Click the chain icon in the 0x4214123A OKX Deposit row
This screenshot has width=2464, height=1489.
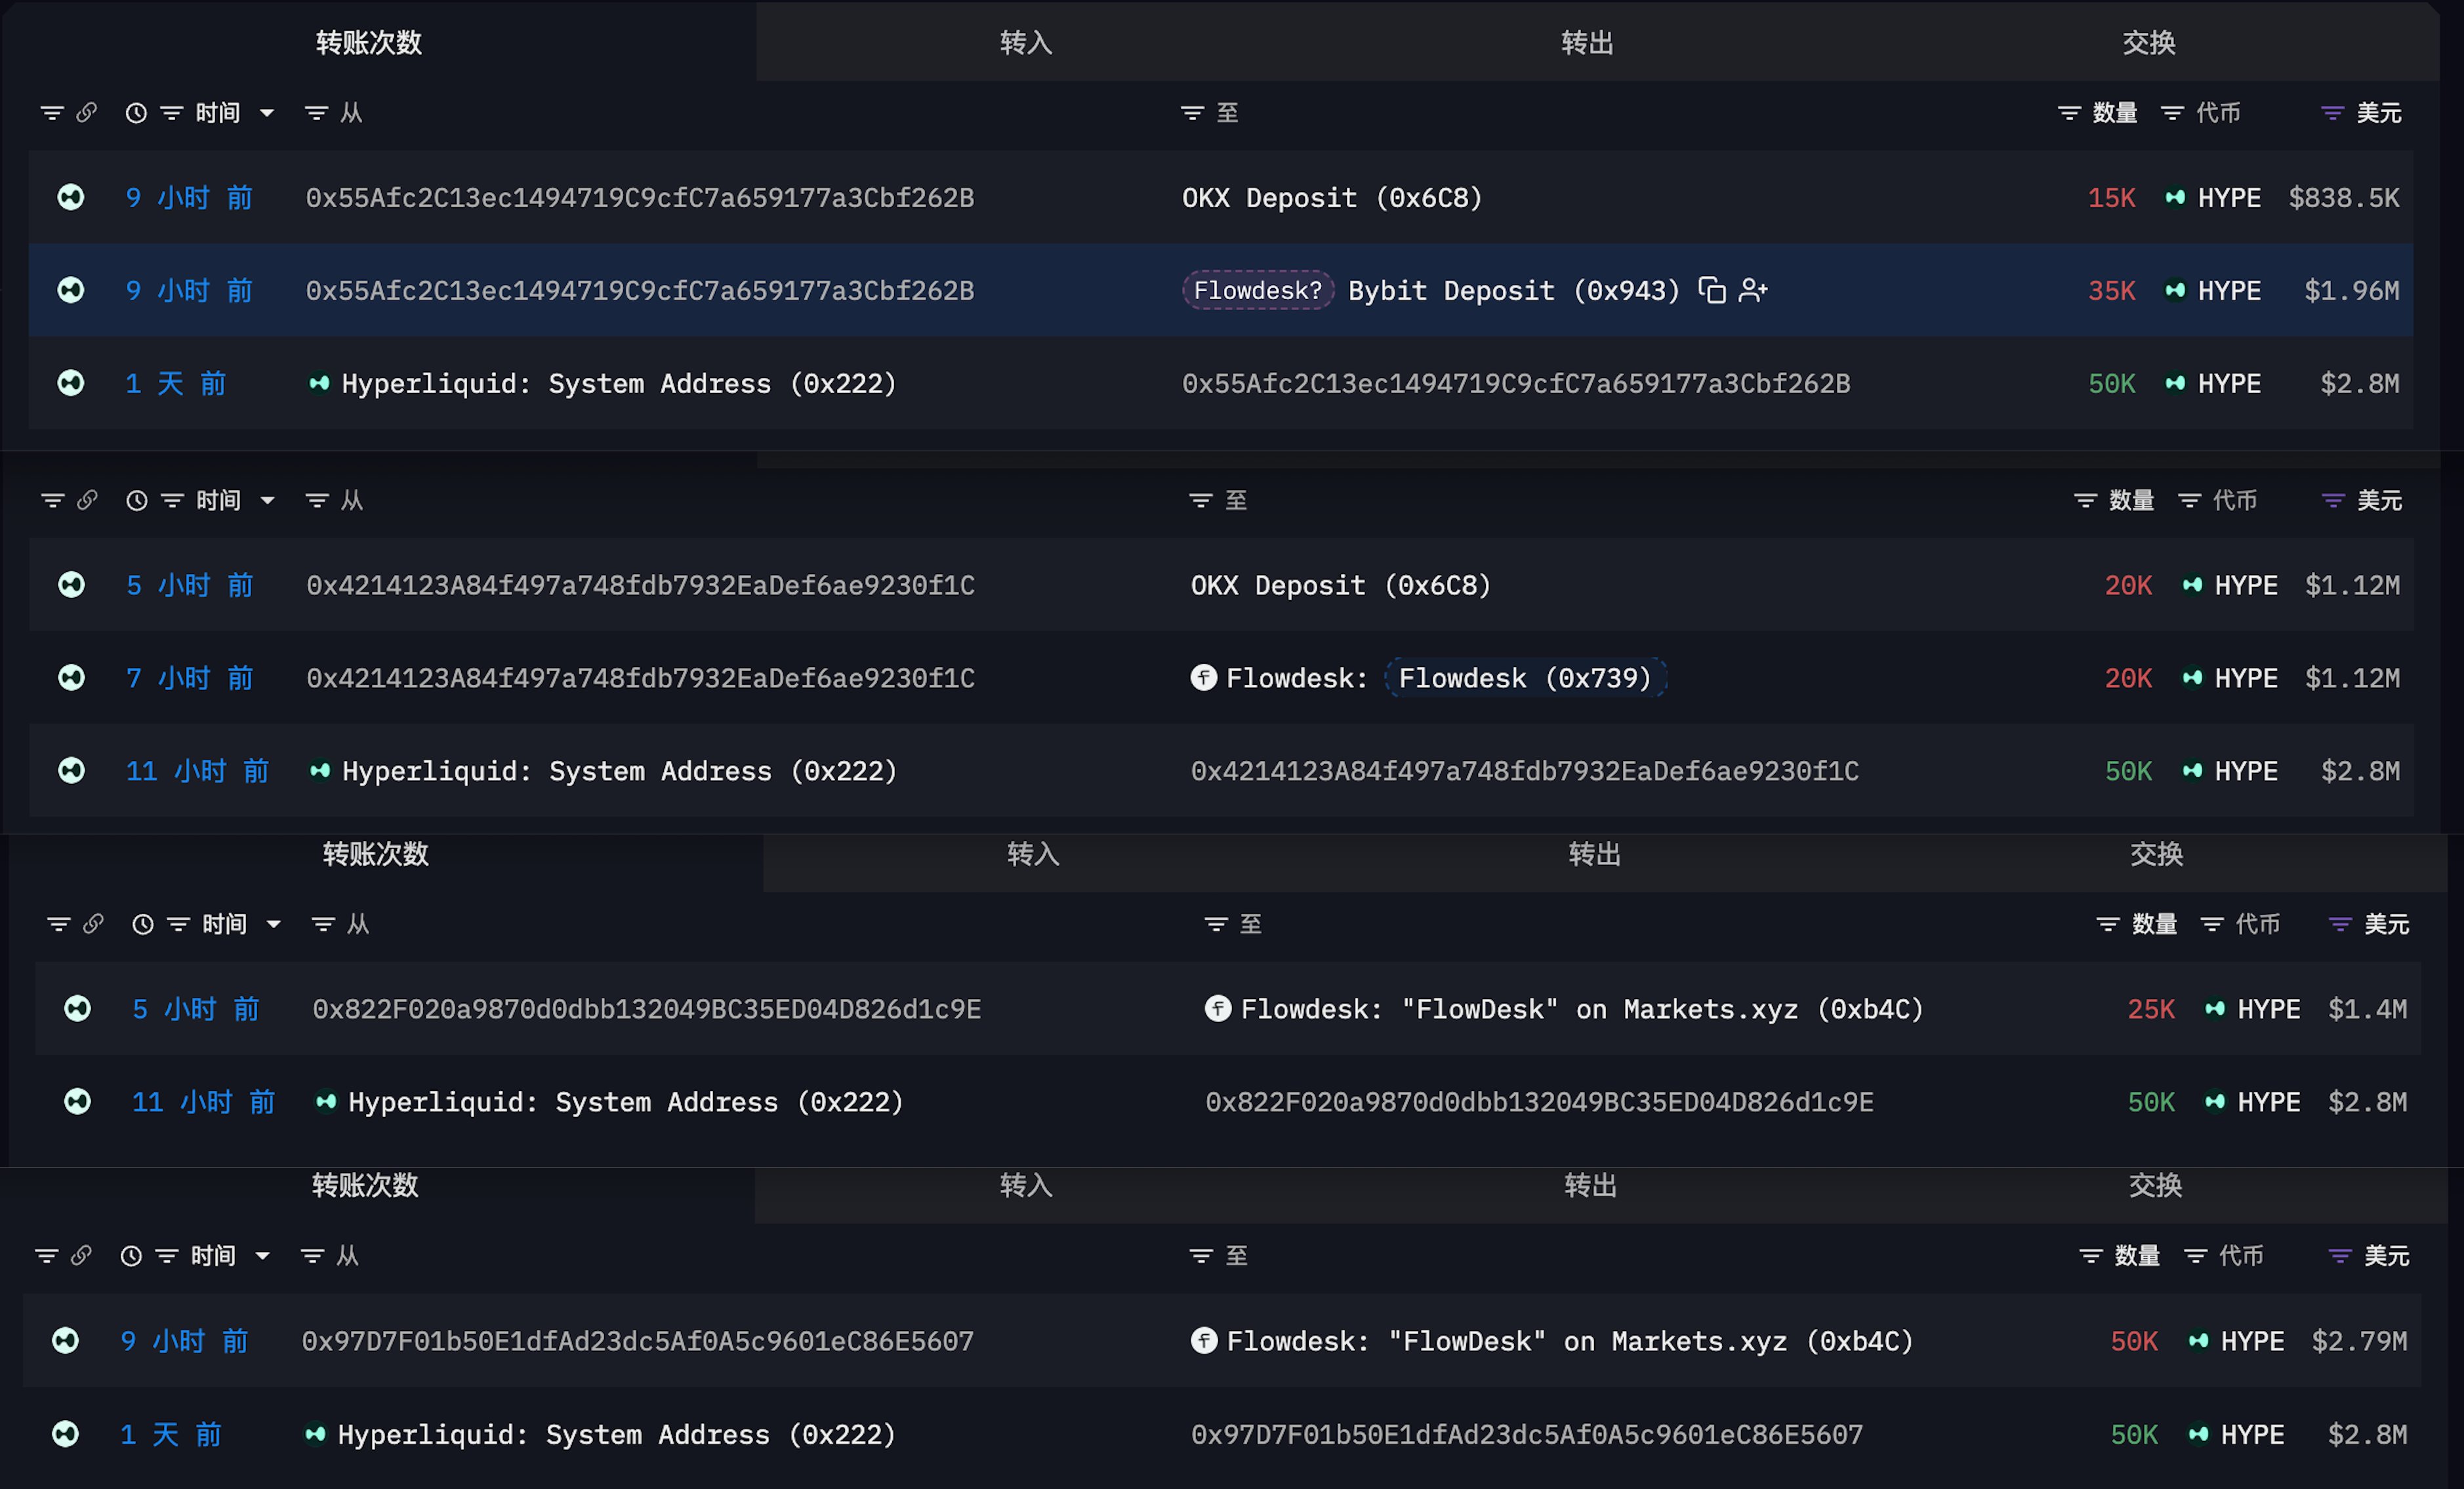pos(72,584)
